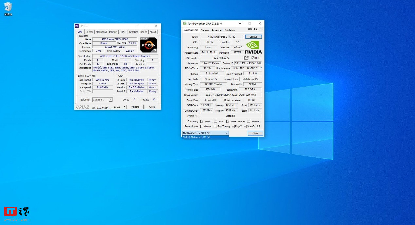This screenshot has width=415, height=225.
Task: Toggle the DirectML checkbox
Action: coord(248,122)
